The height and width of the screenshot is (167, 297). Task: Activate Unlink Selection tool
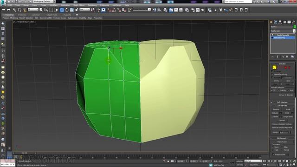coord(19,10)
